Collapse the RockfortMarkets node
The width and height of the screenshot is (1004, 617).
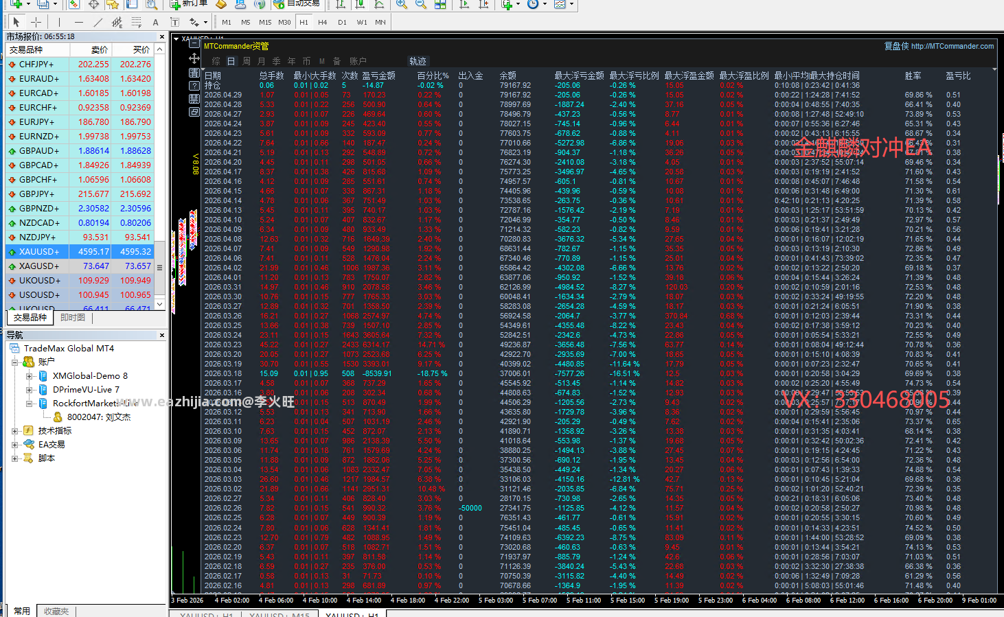click(x=29, y=403)
